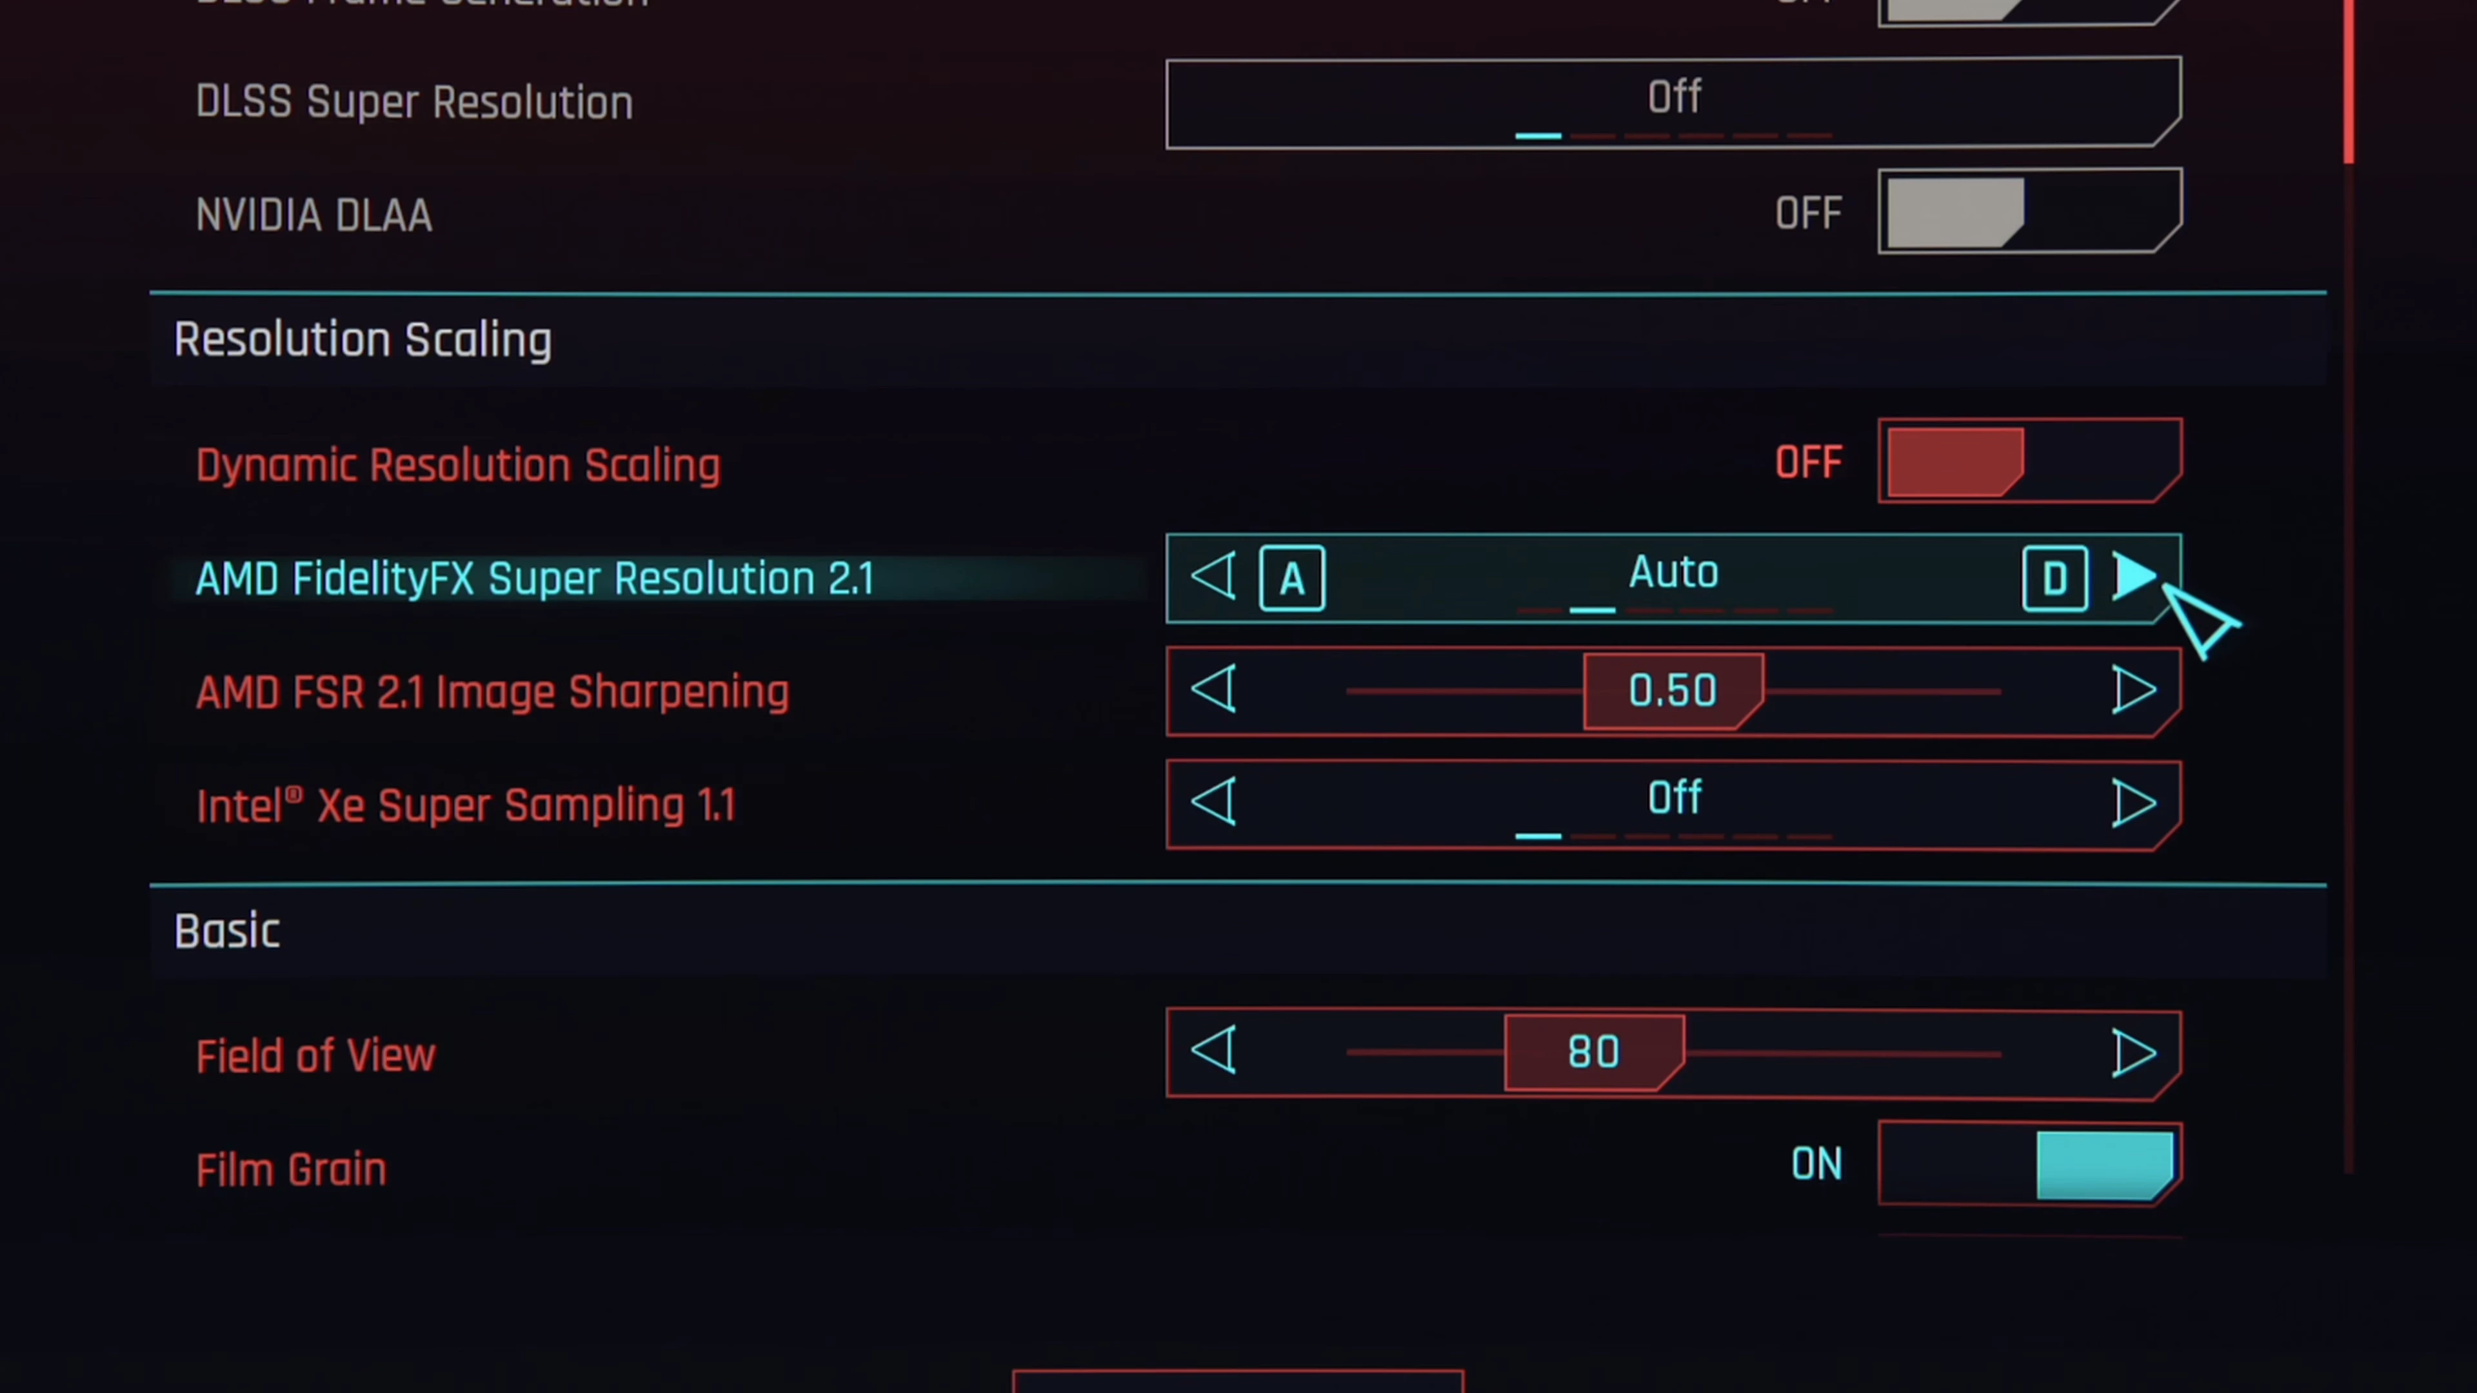Image resolution: width=2477 pixels, height=1393 pixels.
Task: Toggle the NVIDIA DLAA switch
Action: [x=2030, y=212]
